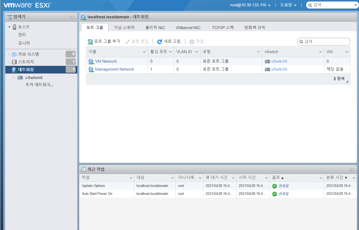The width and height of the screenshot is (359, 230).
Task: Open the top search box dropdown arrow
Action: [x=356, y=5]
